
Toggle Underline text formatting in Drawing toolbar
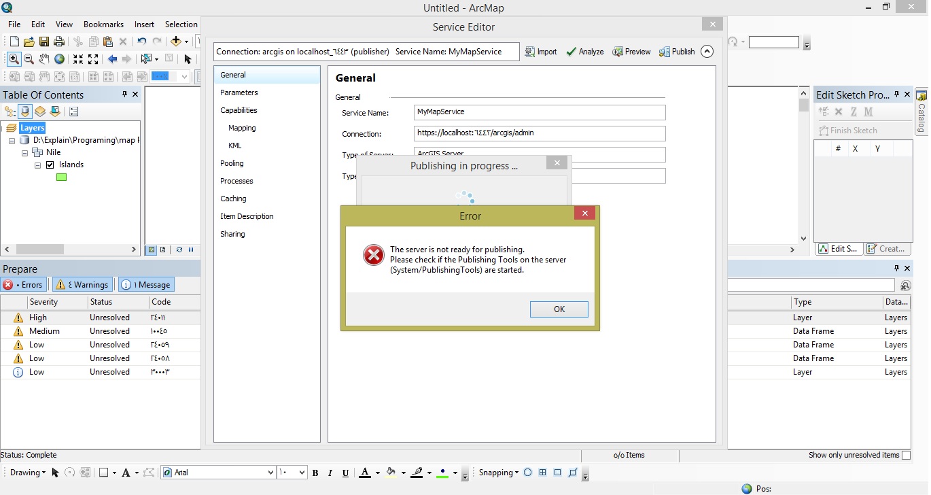point(345,473)
